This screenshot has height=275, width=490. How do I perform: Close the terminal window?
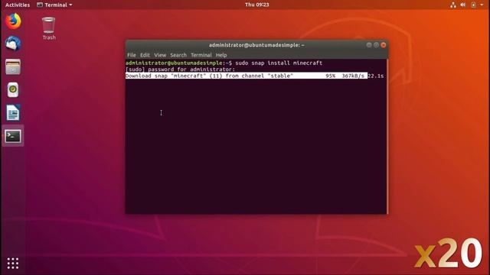tap(384, 45)
